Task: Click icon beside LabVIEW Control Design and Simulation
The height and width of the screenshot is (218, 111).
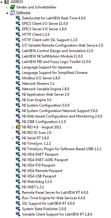Action: [18, 51]
